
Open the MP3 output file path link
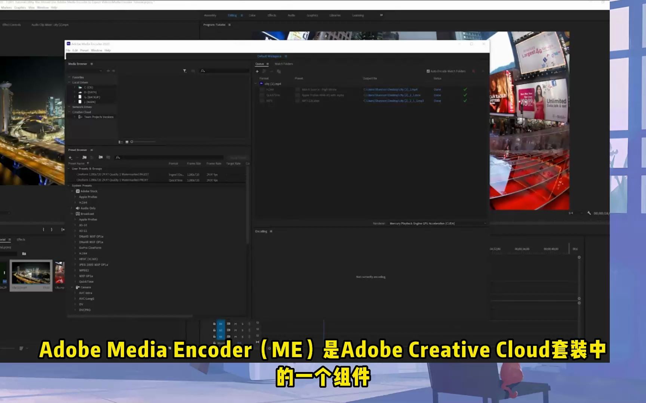click(x=394, y=101)
